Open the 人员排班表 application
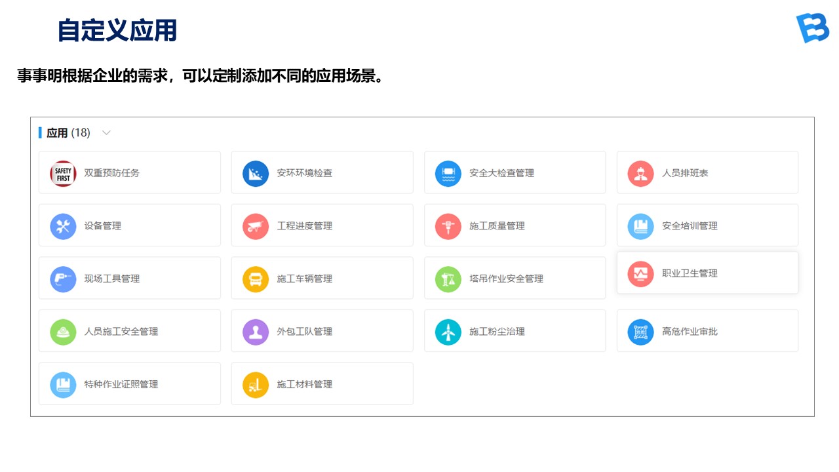Image resolution: width=839 pixels, height=472 pixels. (x=707, y=173)
